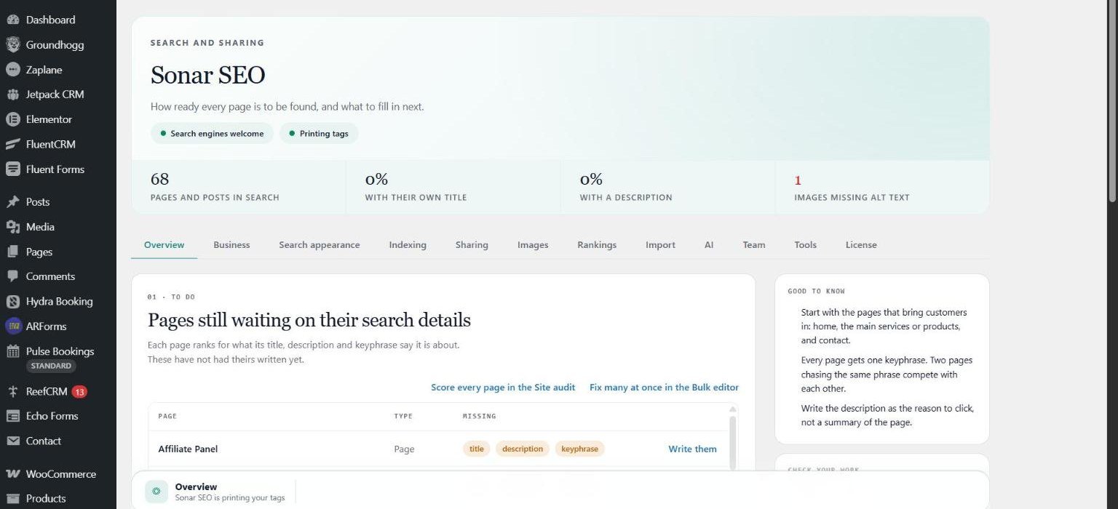1118x509 pixels.
Task: Follow 'Score every page in the Site audit' link
Action: click(503, 388)
